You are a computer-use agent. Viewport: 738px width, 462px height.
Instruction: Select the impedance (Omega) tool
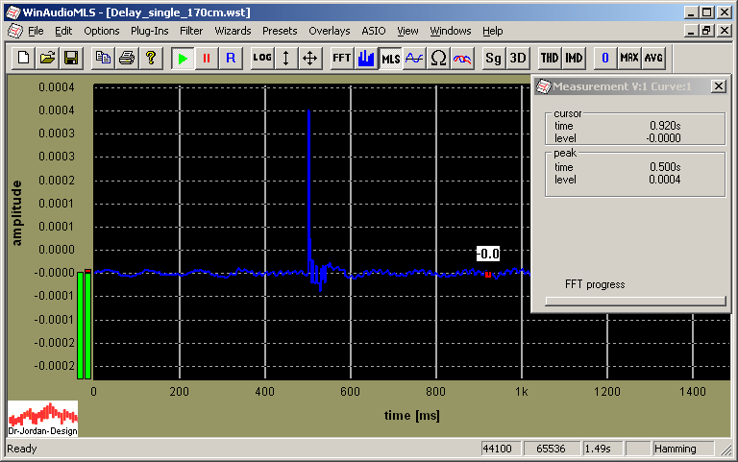point(438,58)
